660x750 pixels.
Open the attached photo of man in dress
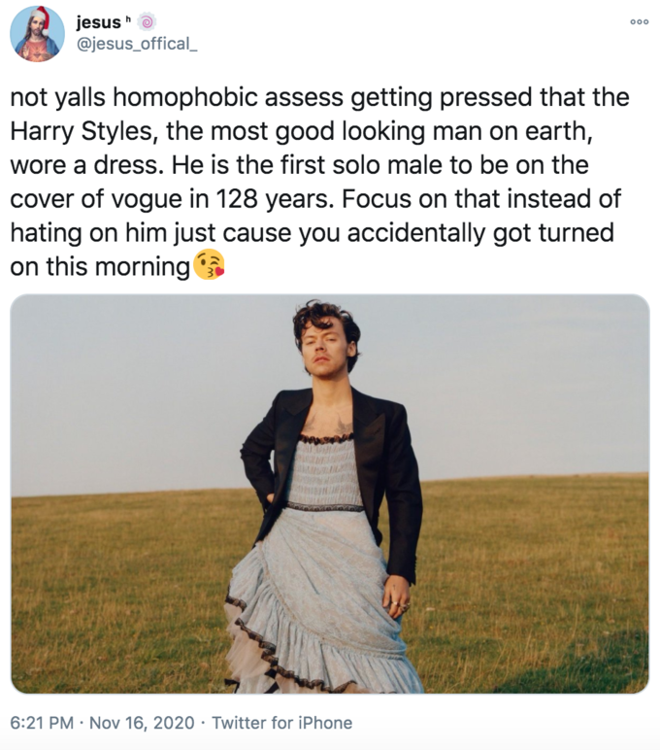[330, 494]
